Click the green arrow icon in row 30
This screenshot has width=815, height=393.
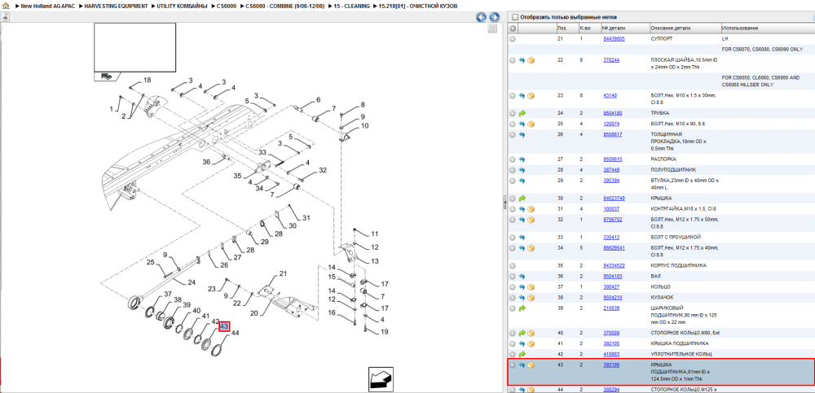[x=522, y=199]
